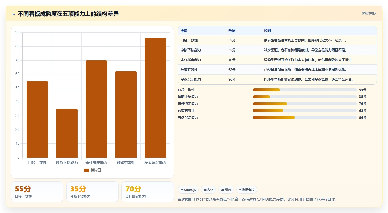Click the 复盘沉淀能力 progress bar
The width and height of the screenshot is (388, 213).
point(305,118)
